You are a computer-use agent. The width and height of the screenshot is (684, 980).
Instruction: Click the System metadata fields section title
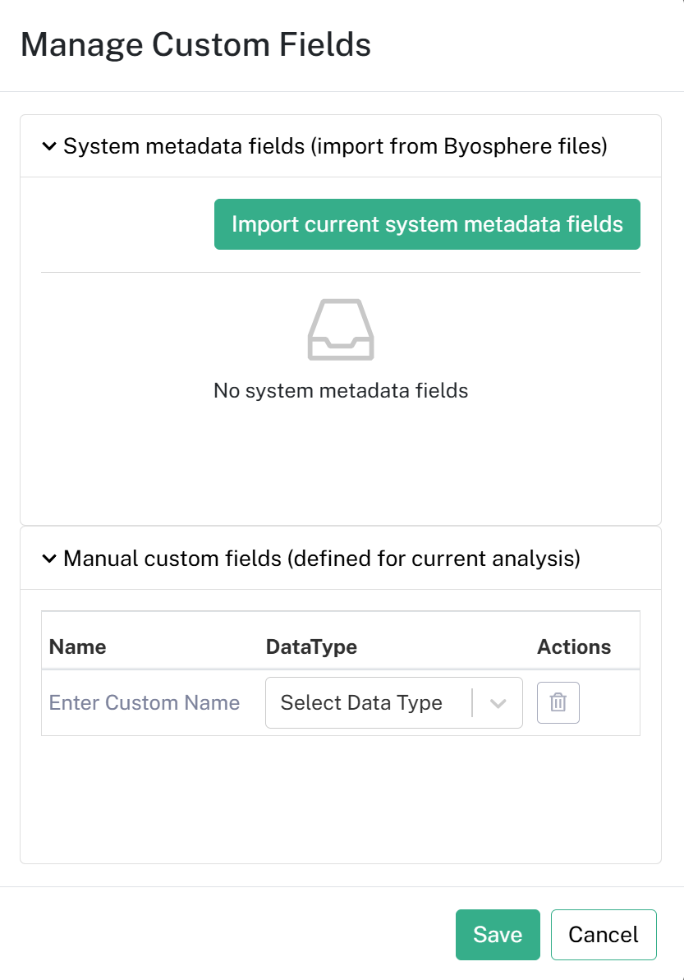pyautogui.click(x=336, y=146)
